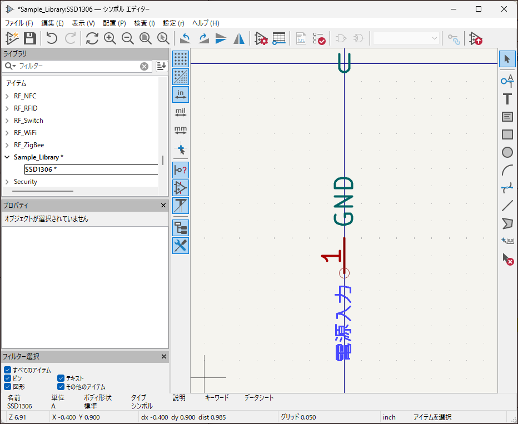Select the SSD1306 symbol in the tree

[x=40, y=169]
